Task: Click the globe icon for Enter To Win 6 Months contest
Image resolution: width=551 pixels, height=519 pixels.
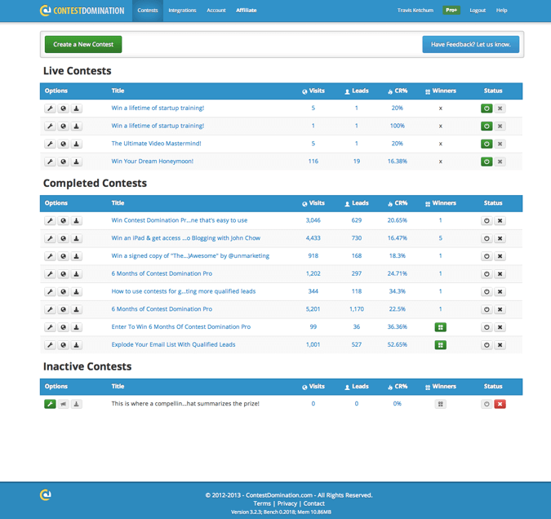Action: point(63,327)
